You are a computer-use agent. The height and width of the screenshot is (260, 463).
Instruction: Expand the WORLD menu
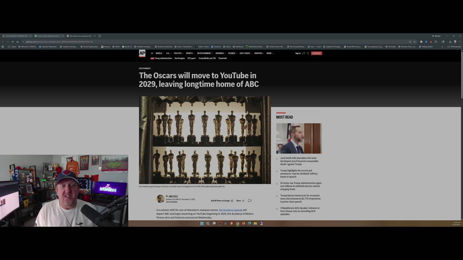[x=159, y=53]
